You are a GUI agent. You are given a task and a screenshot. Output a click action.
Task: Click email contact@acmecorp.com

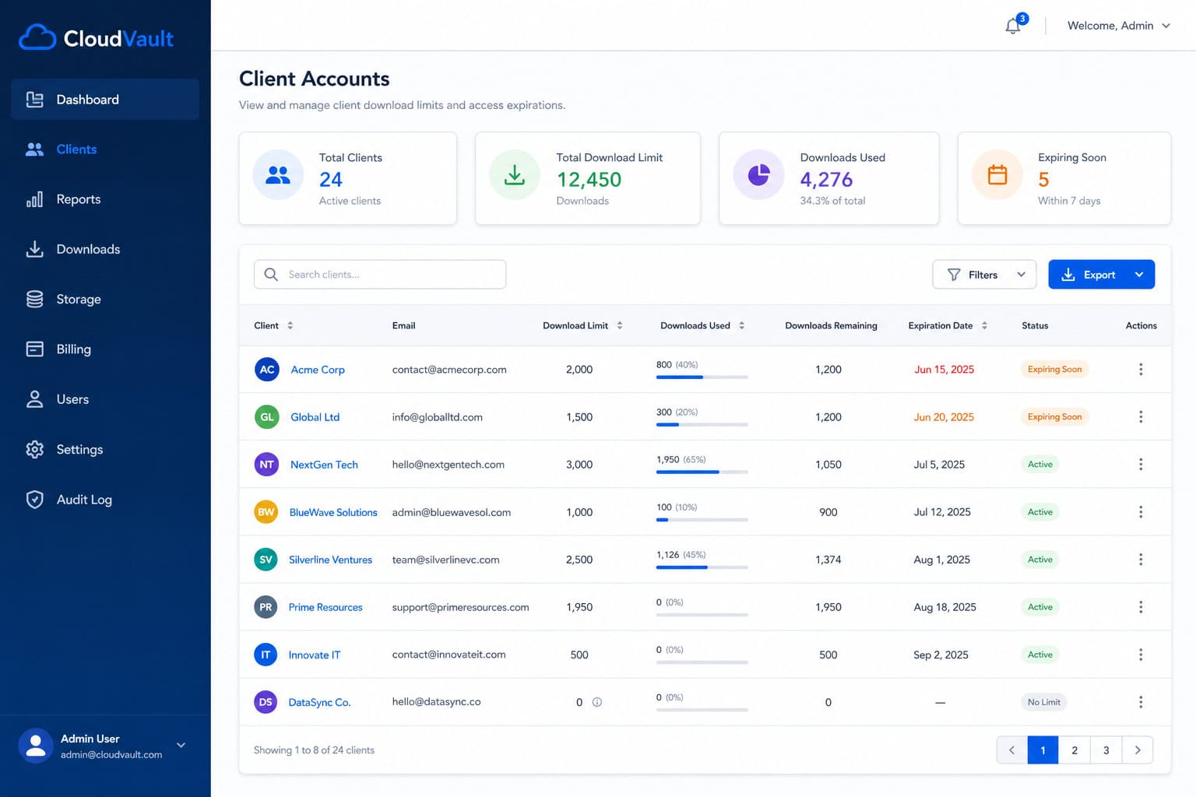[x=449, y=370]
